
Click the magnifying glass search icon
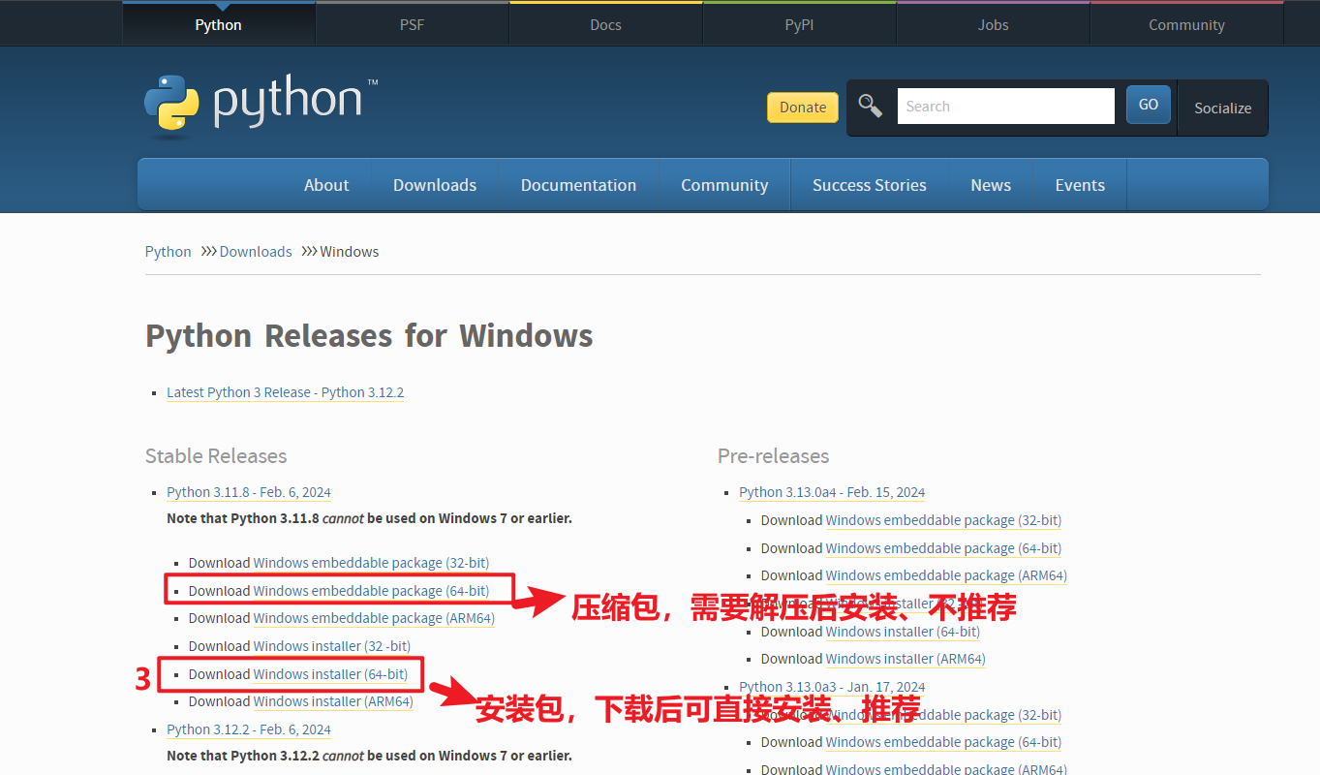point(871,107)
